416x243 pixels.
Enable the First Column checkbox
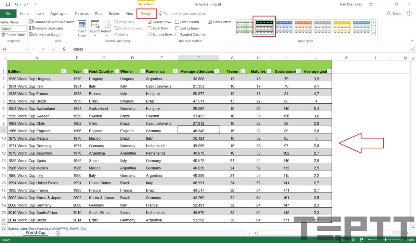(177, 22)
